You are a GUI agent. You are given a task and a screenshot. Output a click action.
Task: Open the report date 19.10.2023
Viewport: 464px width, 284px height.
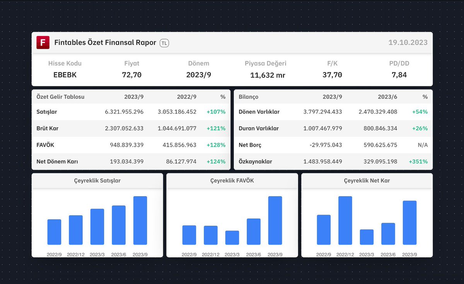pyautogui.click(x=408, y=43)
